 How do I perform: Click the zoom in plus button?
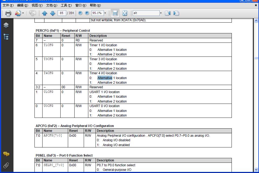coord(87,13)
